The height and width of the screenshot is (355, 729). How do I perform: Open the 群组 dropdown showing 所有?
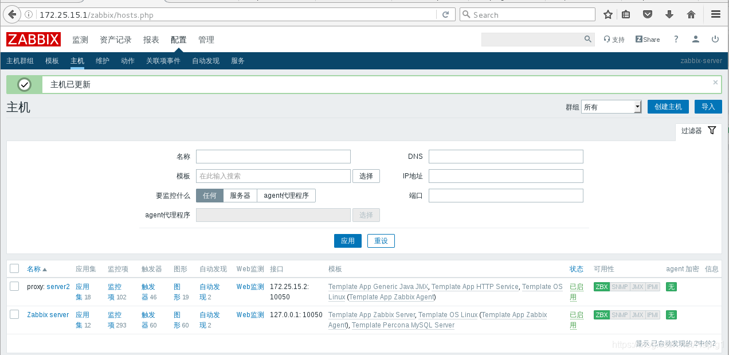[611, 107]
